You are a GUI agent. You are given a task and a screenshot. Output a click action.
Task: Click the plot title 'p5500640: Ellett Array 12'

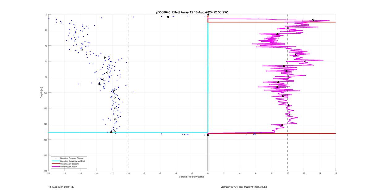tap(175, 12)
